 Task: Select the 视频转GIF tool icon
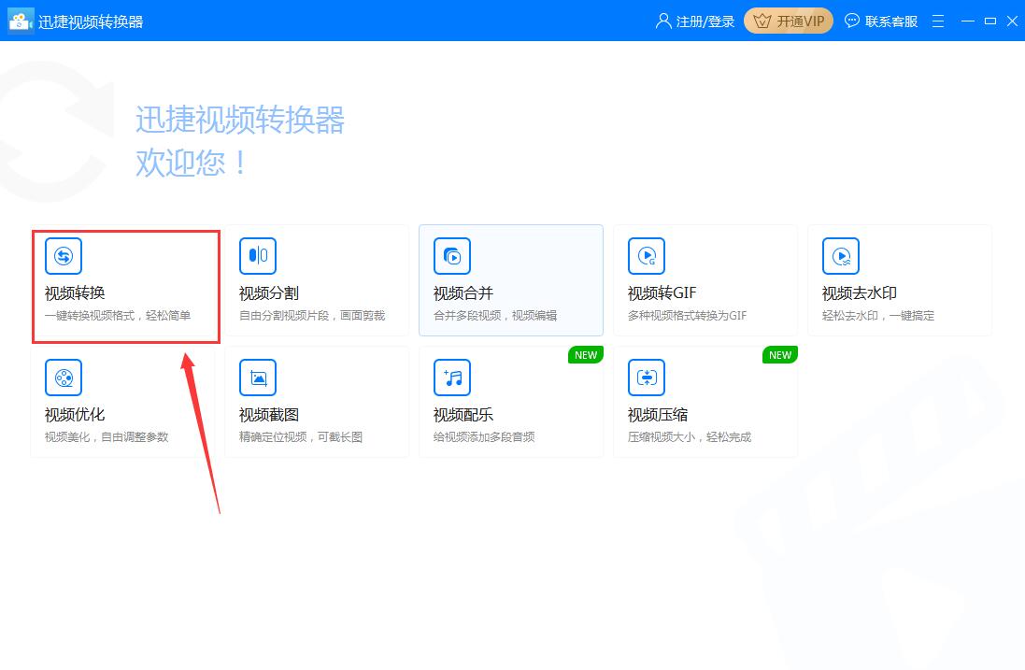[x=646, y=255]
